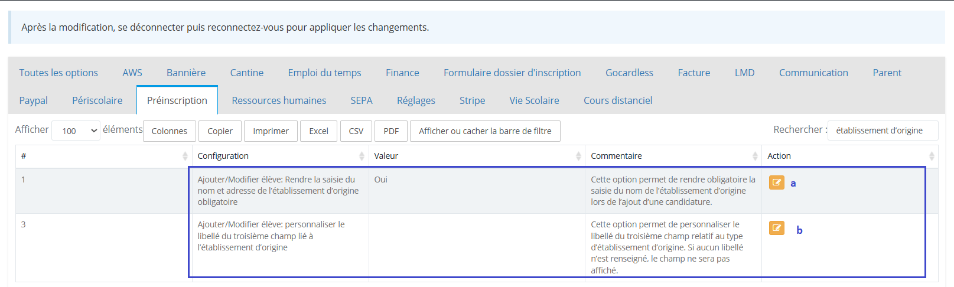Open the Afficher 100 éléments dropdown
This screenshot has width=954, height=287.
click(76, 131)
